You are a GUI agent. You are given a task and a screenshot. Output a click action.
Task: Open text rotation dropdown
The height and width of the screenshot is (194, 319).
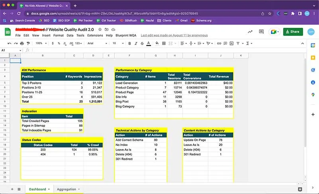point(209,43)
